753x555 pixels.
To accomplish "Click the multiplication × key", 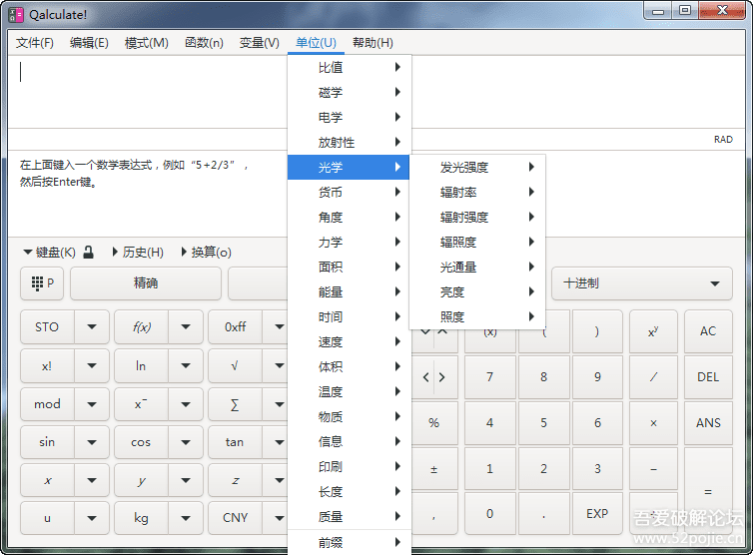I will click(x=653, y=423).
